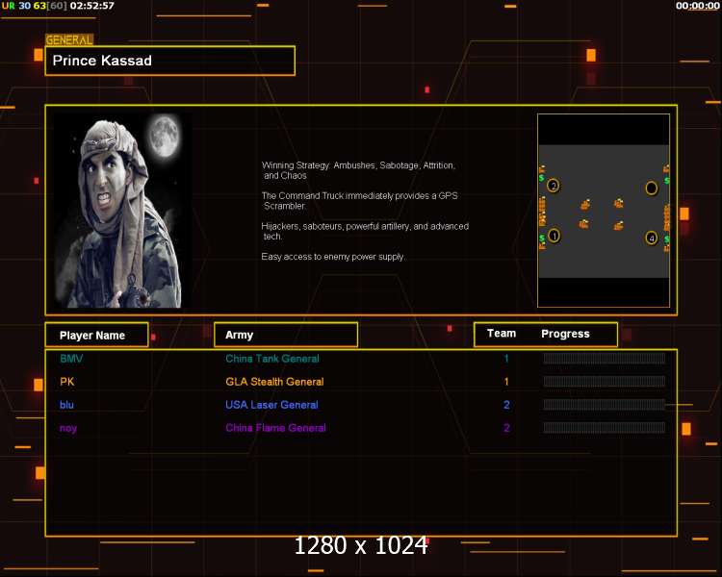Click the 02:52:57 clock readout
The height and width of the screenshot is (577, 722).
coord(92,6)
